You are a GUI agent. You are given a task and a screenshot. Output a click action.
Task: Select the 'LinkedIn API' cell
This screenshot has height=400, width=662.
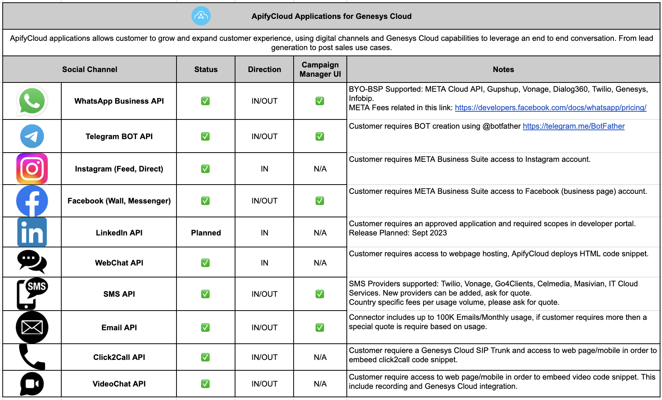point(119,233)
